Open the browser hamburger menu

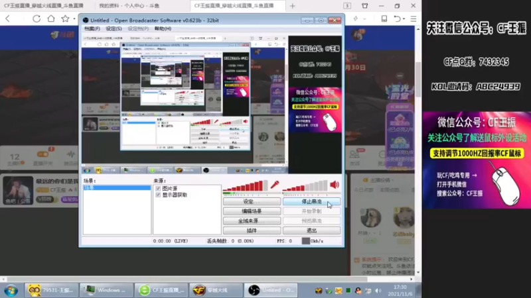[414, 19]
